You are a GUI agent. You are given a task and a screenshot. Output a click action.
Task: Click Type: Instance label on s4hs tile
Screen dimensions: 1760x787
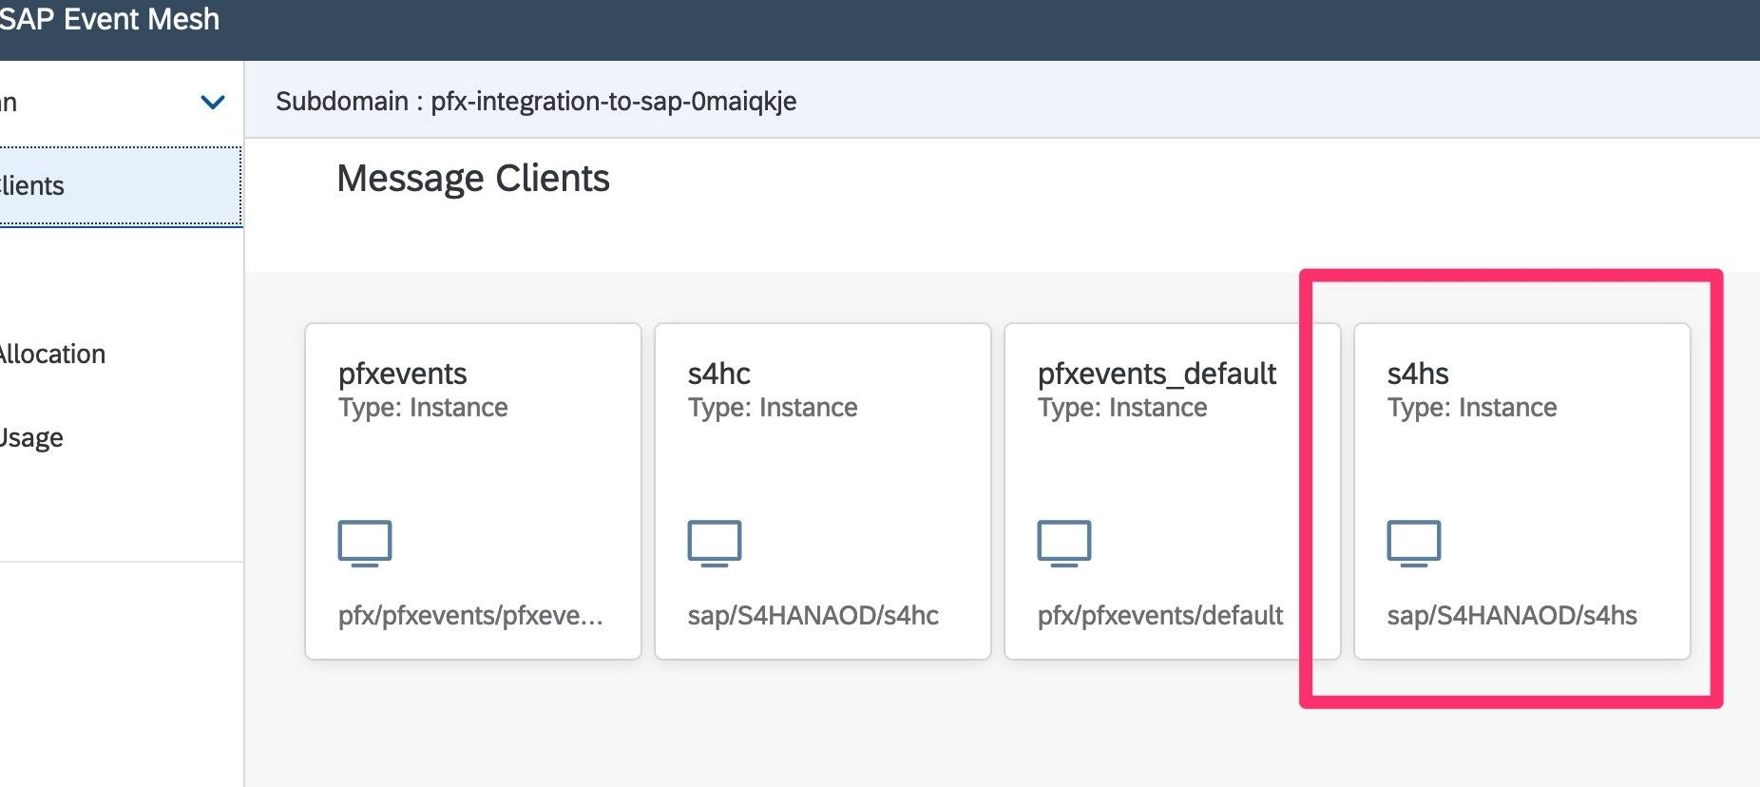coord(1472,408)
